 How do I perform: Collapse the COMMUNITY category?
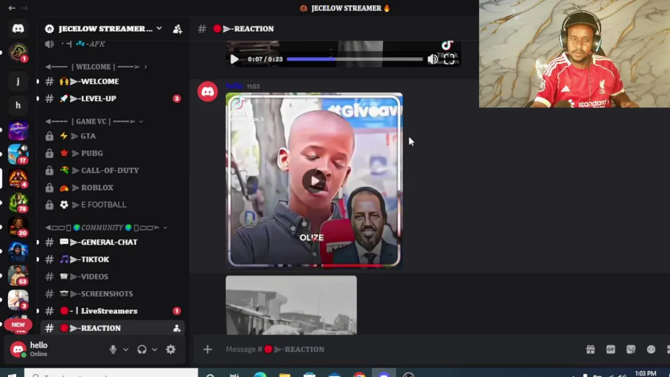click(x=106, y=227)
